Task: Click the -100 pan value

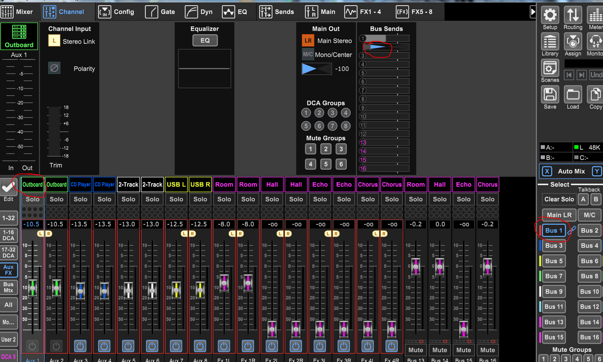Action: (342, 69)
